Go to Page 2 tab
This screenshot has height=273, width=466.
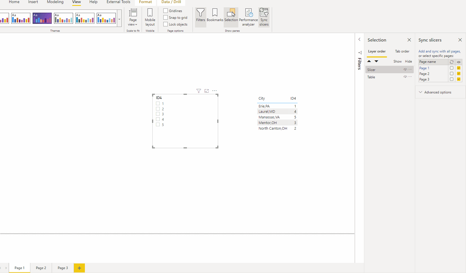[x=41, y=268]
